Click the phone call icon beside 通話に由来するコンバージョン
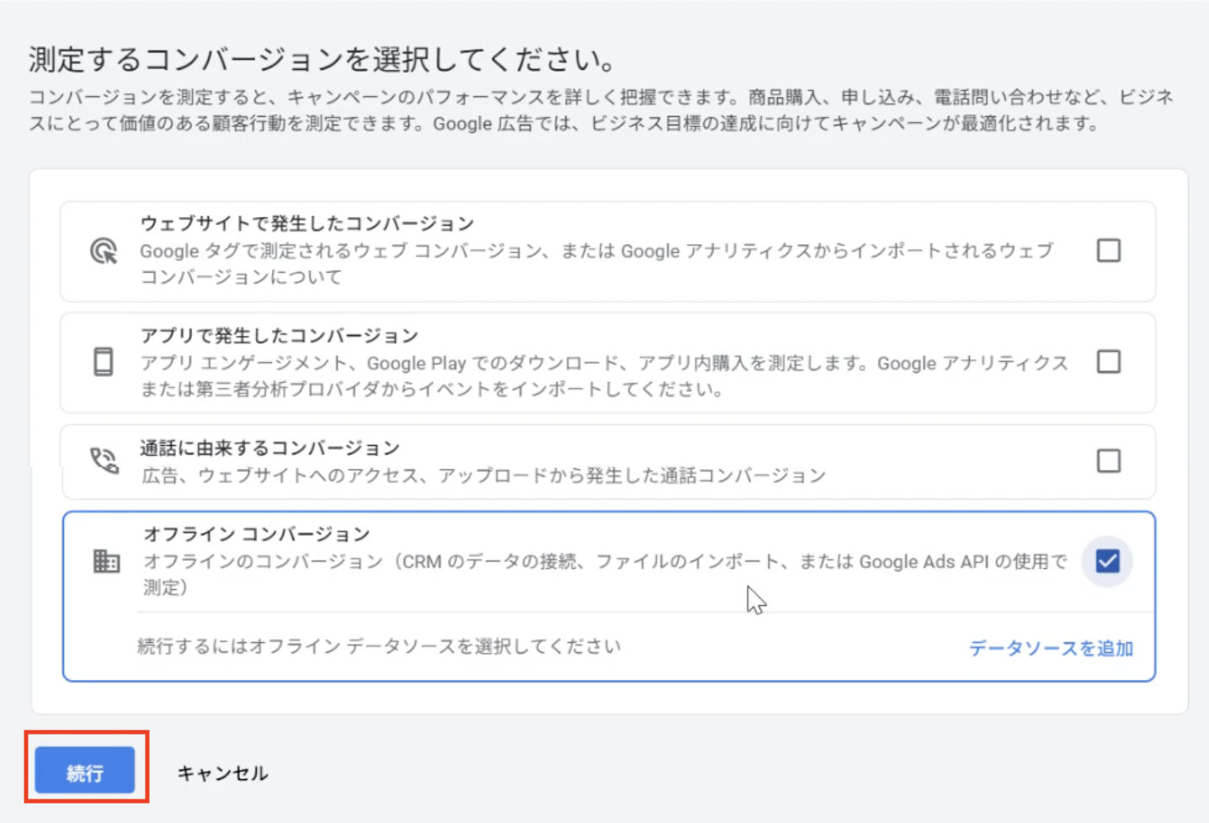The width and height of the screenshot is (1209, 823). [103, 461]
